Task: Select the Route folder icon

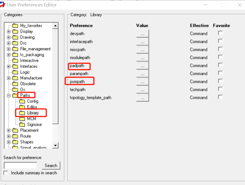Action: tap(15, 136)
